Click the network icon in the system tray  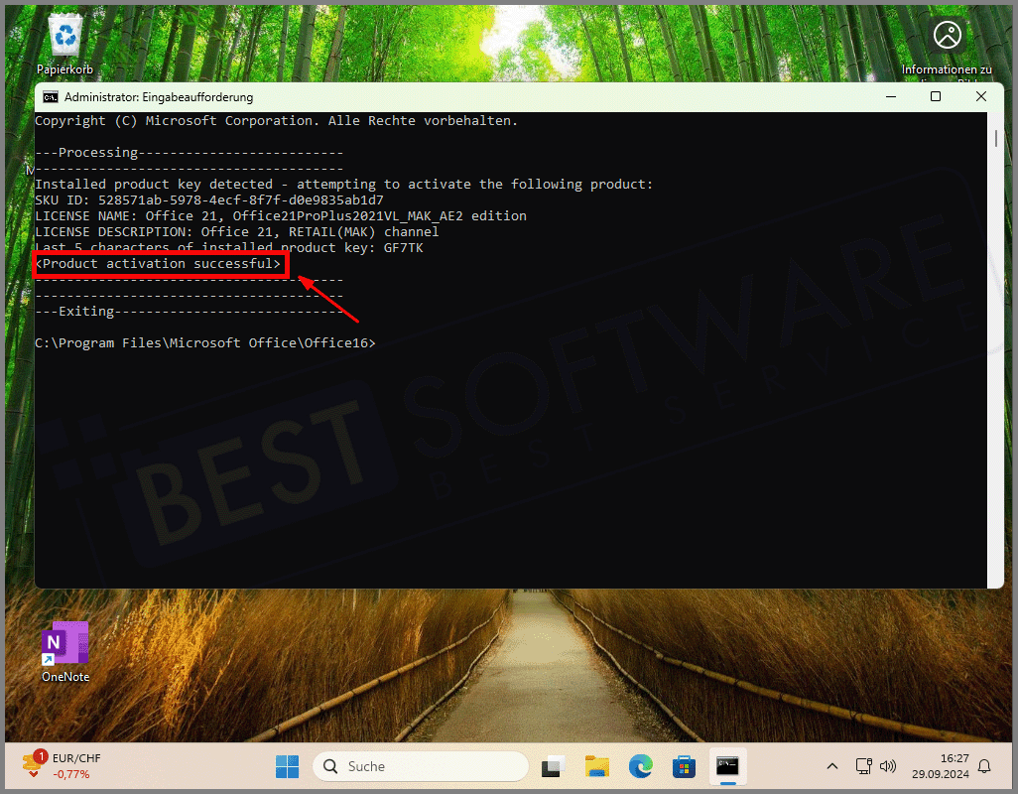click(x=863, y=766)
